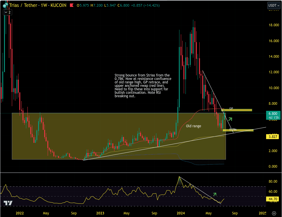Click the Sep label just before 2024

[154, 213]
